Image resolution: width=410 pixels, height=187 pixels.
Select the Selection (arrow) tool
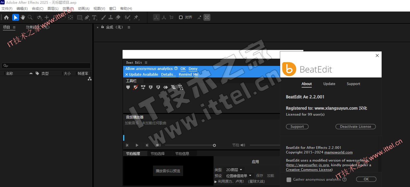click(16, 17)
